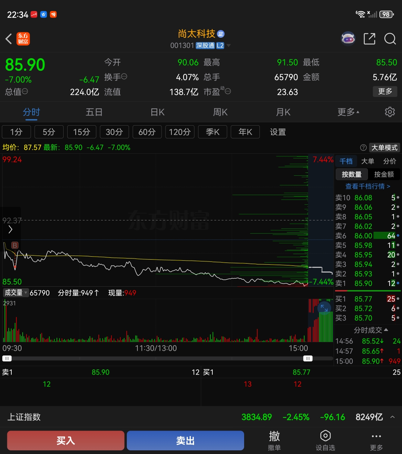This screenshot has width=402, height=454.
Task: Tap the B marker on the chart
Action: pyautogui.click(x=15, y=245)
